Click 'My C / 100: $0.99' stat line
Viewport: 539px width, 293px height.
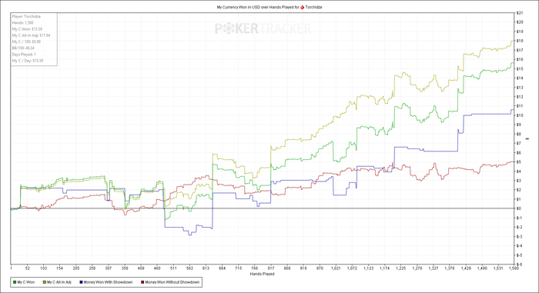[x=26, y=42]
